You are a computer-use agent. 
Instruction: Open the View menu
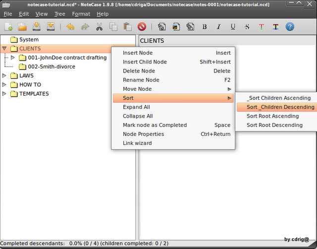pos(42,14)
